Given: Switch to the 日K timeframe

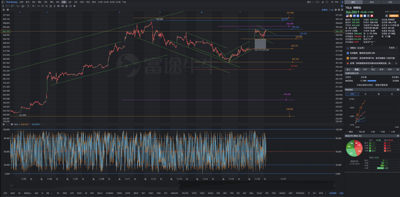Looking at the screenshot, I should click(x=33, y=2).
